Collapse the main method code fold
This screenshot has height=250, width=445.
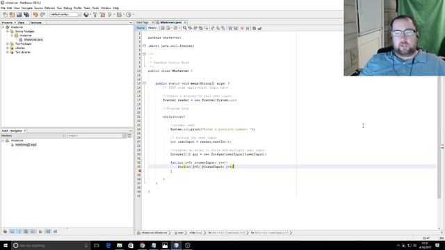pos(144,83)
